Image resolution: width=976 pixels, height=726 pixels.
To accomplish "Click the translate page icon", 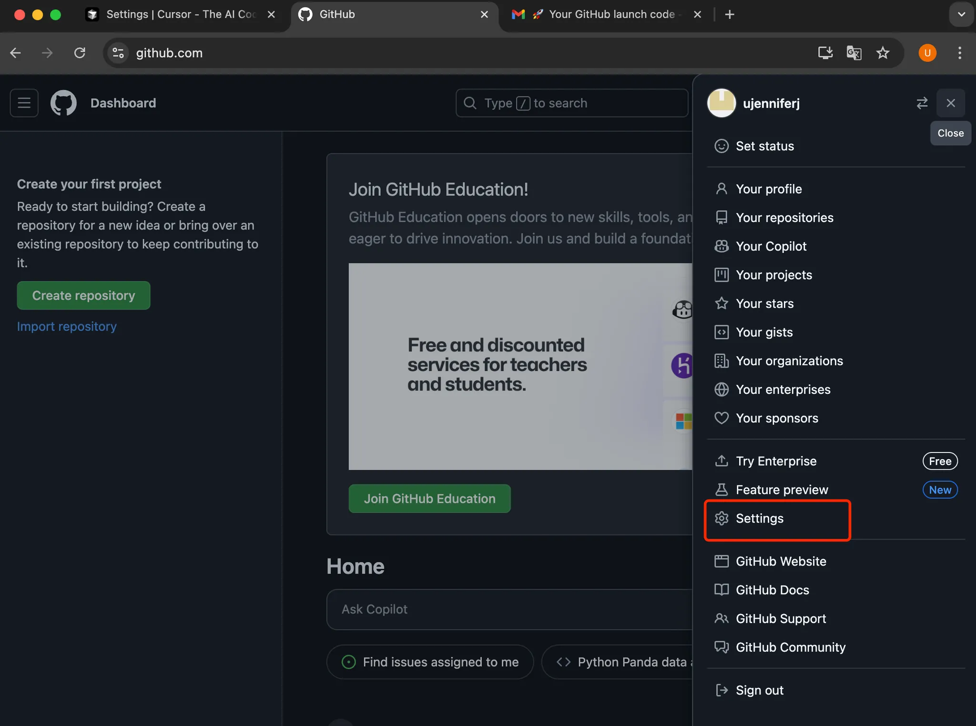I will coord(854,53).
